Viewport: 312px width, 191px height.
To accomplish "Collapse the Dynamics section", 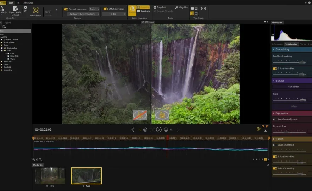I will pyautogui.click(x=273, y=113).
